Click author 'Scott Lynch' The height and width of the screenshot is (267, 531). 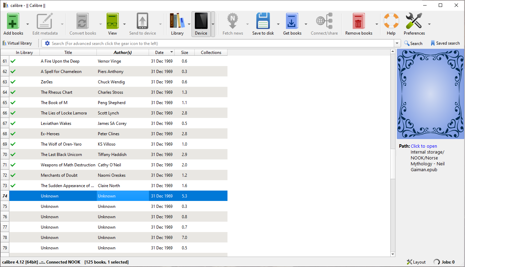tap(108, 113)
